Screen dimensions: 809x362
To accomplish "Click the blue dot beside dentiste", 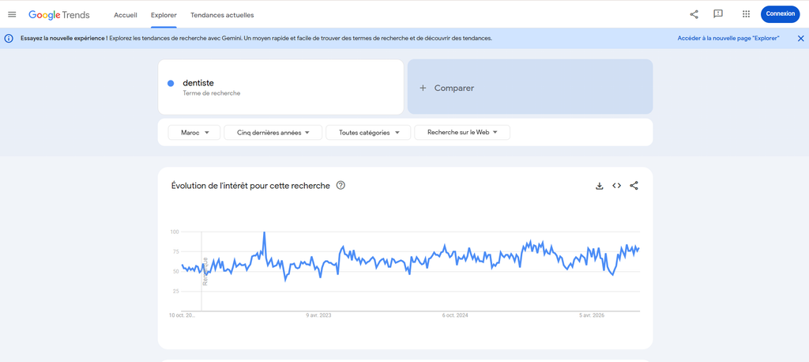I will (x=171, y=84).
